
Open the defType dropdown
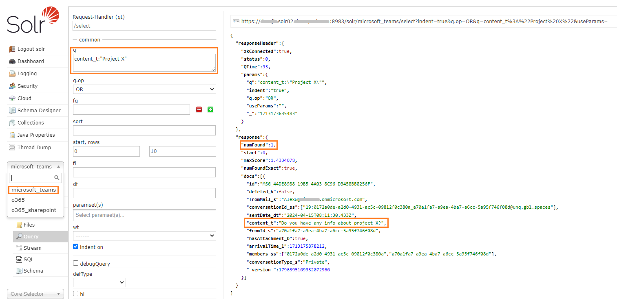pyautogui.click(x=100, y=282)
